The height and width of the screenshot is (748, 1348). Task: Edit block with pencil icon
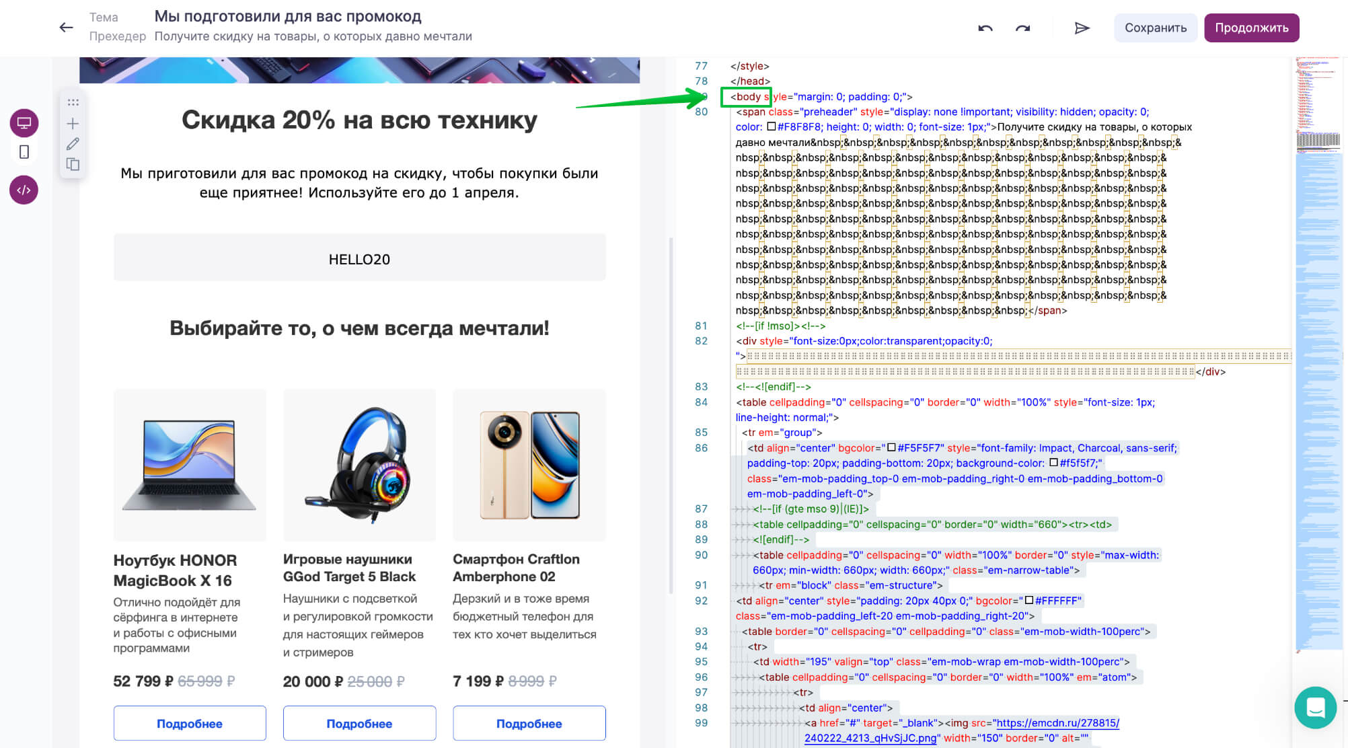[x=73, y=144]
